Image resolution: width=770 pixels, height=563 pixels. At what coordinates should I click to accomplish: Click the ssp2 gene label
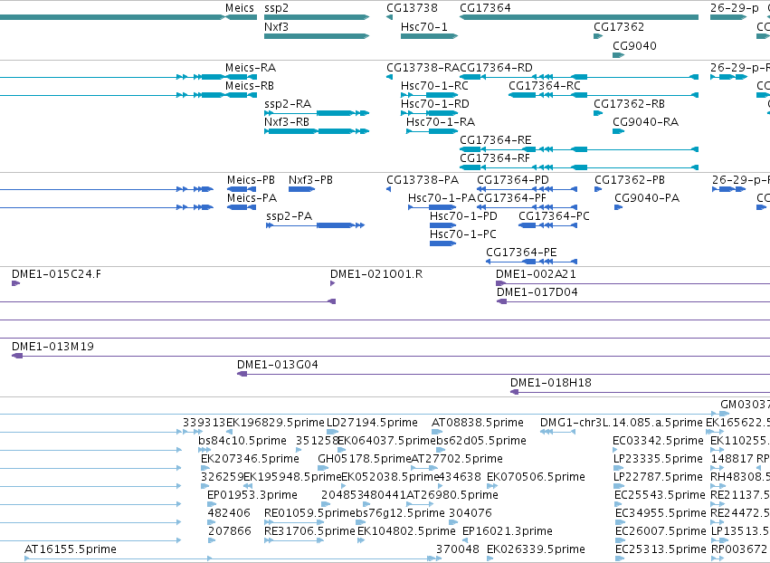click(277, 8)
